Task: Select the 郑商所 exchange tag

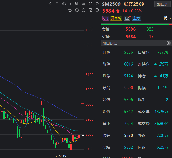Action: 116,18
